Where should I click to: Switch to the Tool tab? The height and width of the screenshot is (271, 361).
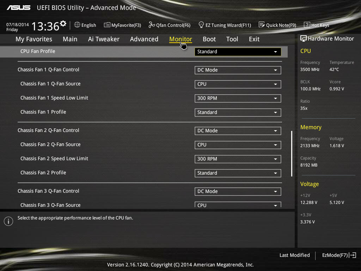point(232,39)
